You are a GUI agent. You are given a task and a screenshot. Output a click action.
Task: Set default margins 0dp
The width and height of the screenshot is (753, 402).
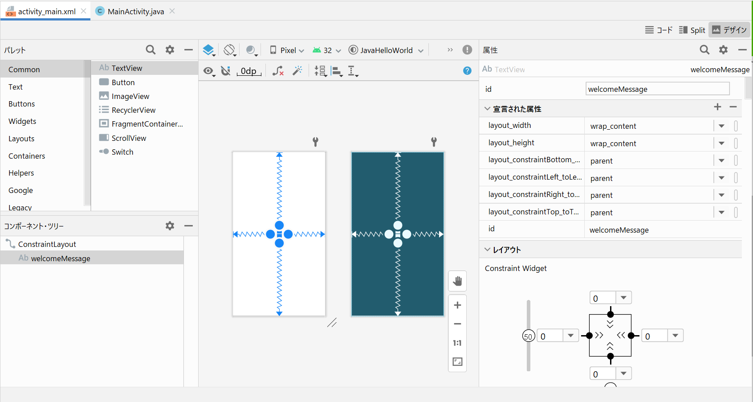coord(249,71)
